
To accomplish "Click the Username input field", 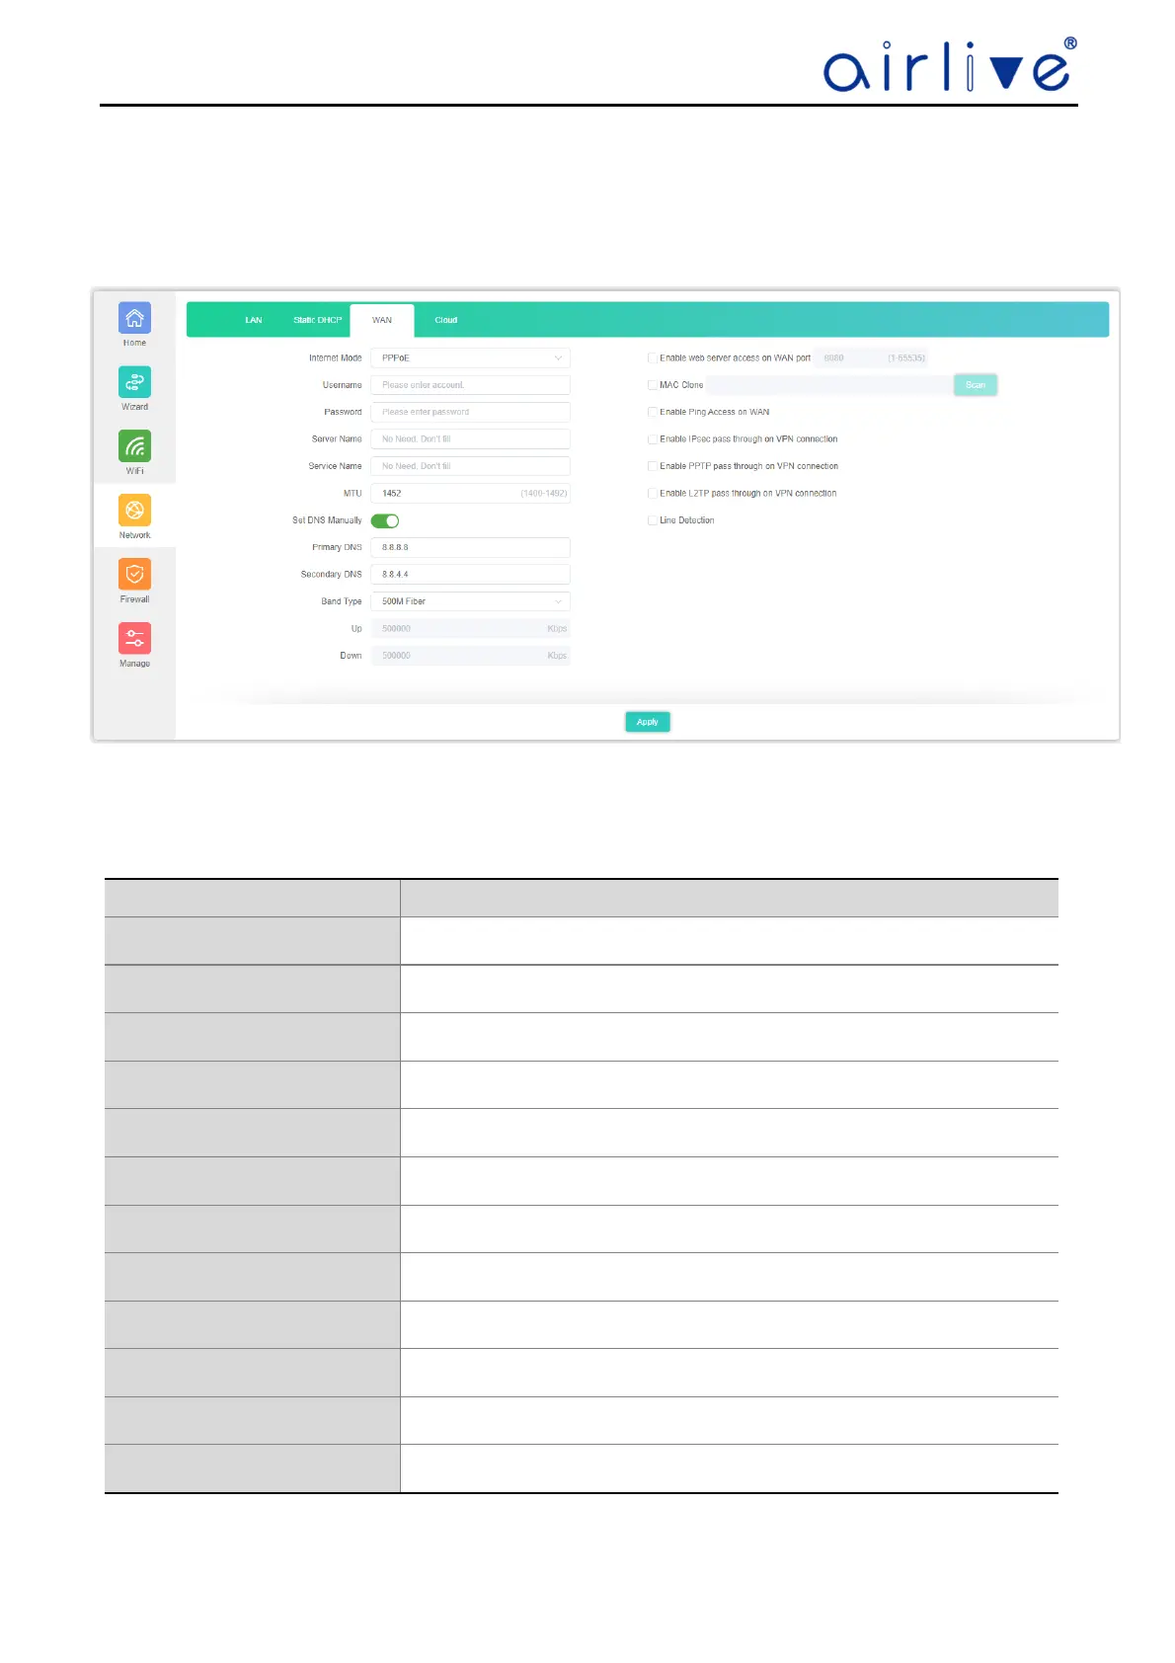I will [x=470, y=385].
